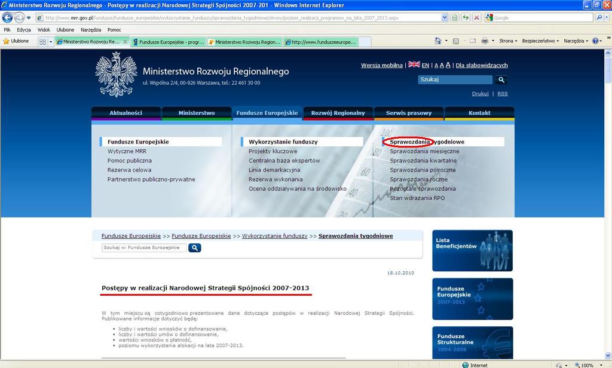The width and height of the screenshot is (612, 368).
Task: Open the Ulubione menu in the menu bar
Action: point(65,30)
